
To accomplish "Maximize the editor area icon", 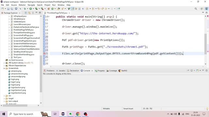I will tap(206, 13).
